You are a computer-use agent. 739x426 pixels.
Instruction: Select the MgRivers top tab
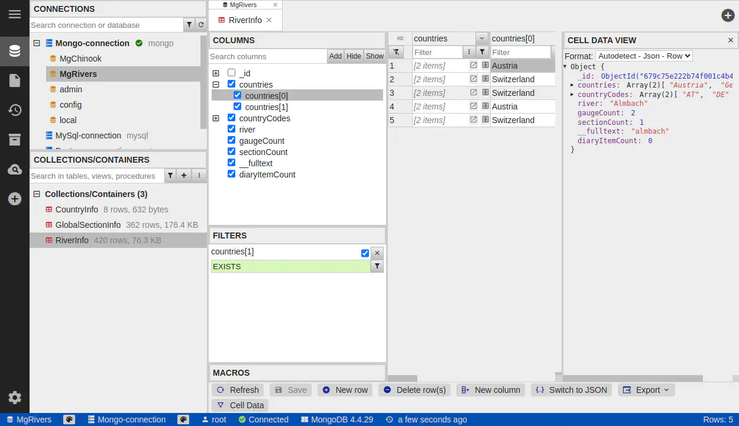tap(242, 5)
